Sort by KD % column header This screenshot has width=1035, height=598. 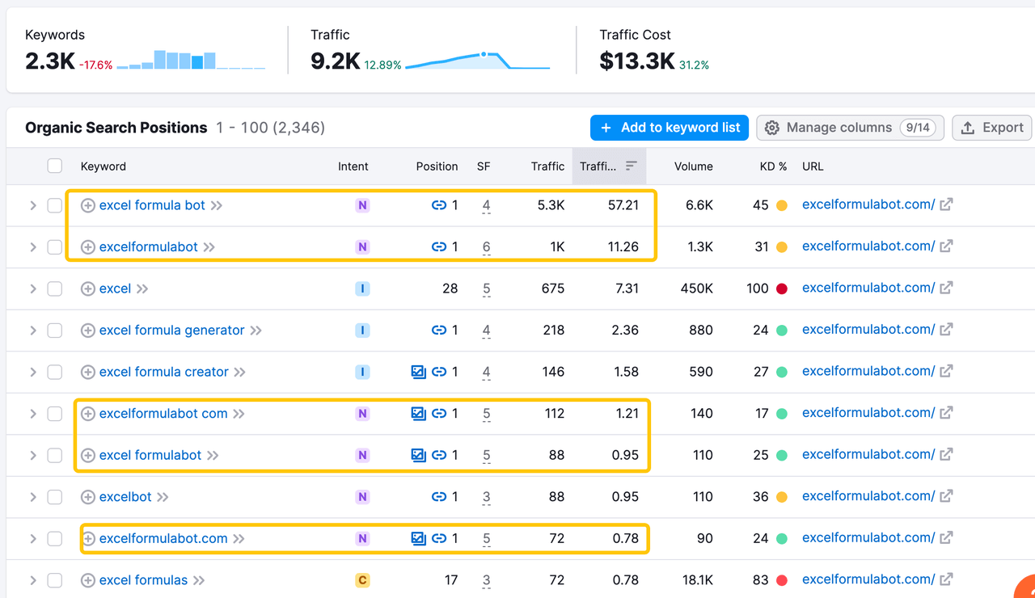tap(774, 166)
